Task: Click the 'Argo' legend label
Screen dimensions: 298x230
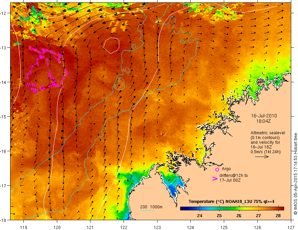Action: 226,169
